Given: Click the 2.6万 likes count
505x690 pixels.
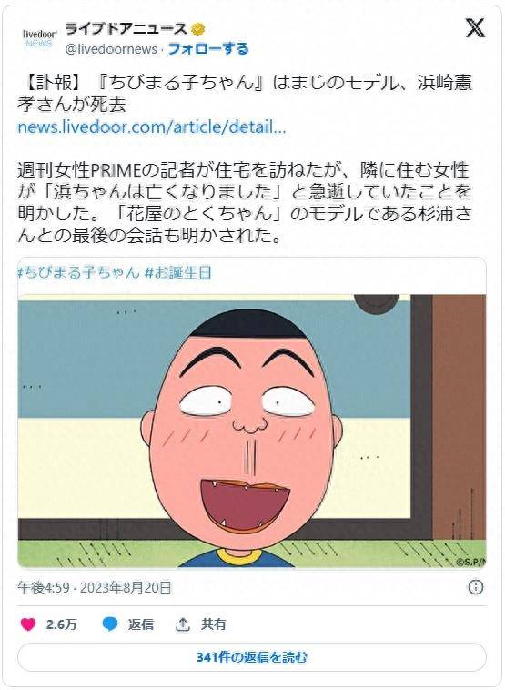Looking at the screenshot, I should 62,624.
